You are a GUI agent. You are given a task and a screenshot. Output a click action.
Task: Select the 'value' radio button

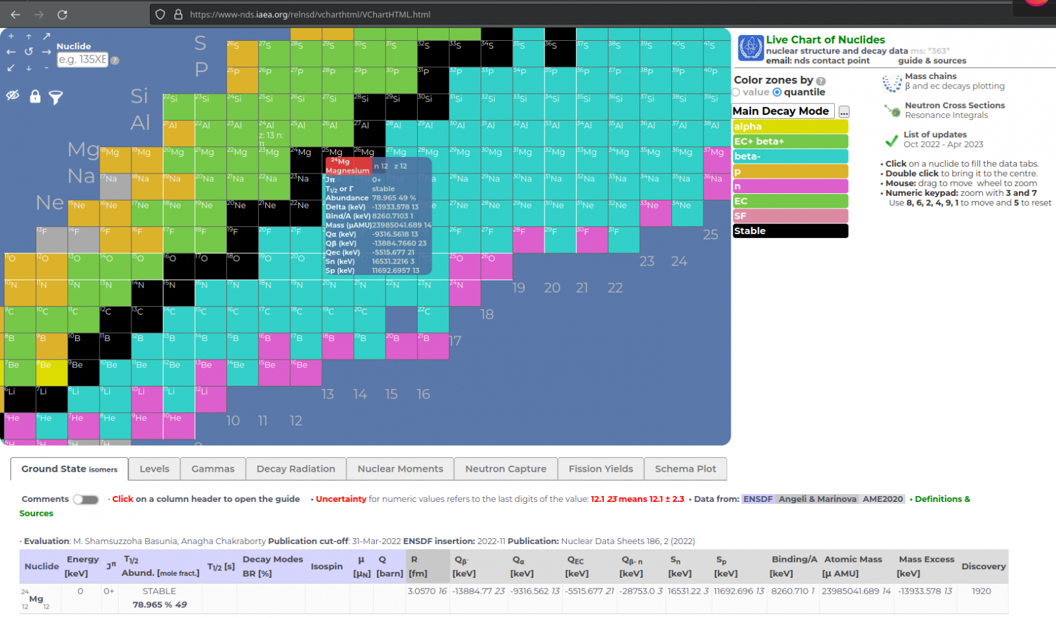tap(737, 92)
